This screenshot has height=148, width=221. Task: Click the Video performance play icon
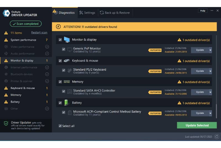[6, 47]
